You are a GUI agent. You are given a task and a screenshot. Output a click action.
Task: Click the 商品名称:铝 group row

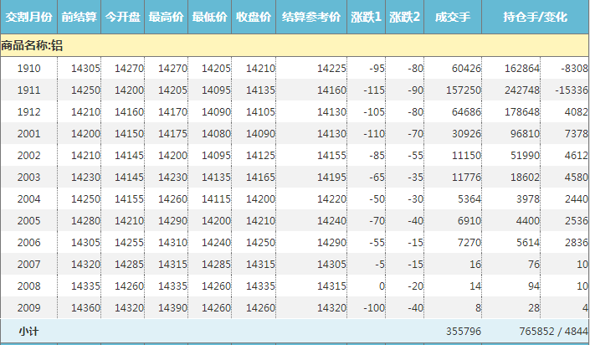[32, 46]
